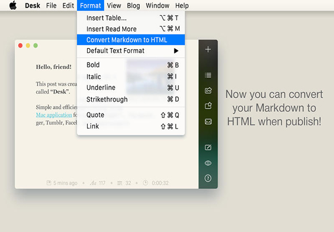Click the plus icon for new post
Image resolution: width=334 pixels, height=232 pixels.
pos(208,50)
